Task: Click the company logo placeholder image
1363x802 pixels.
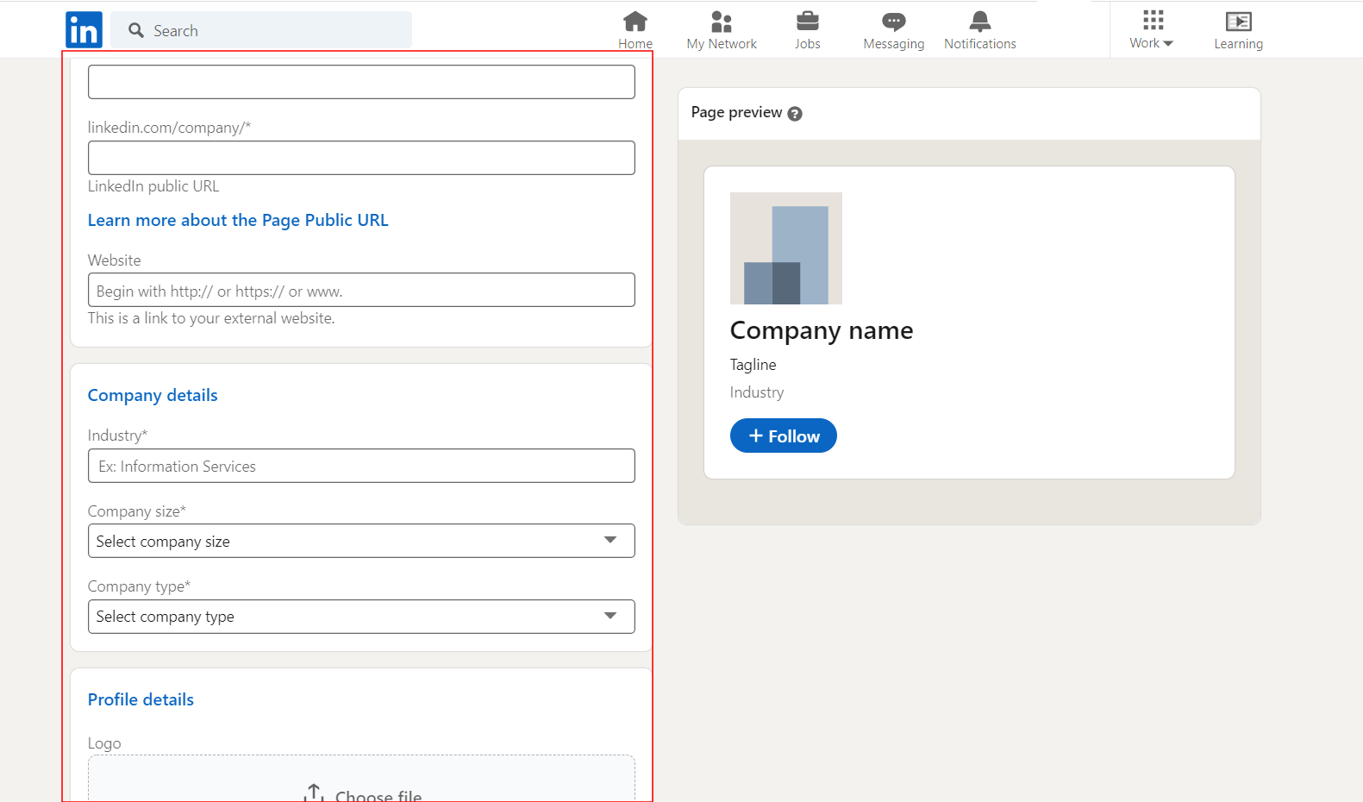Action: pyautogui.click(x=786, y=248)
